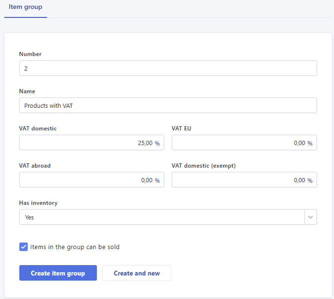Expand Has inventory with the chevron arrow
Image resolution: width=334 pixels, height=299 pixels.
point(311,217)
